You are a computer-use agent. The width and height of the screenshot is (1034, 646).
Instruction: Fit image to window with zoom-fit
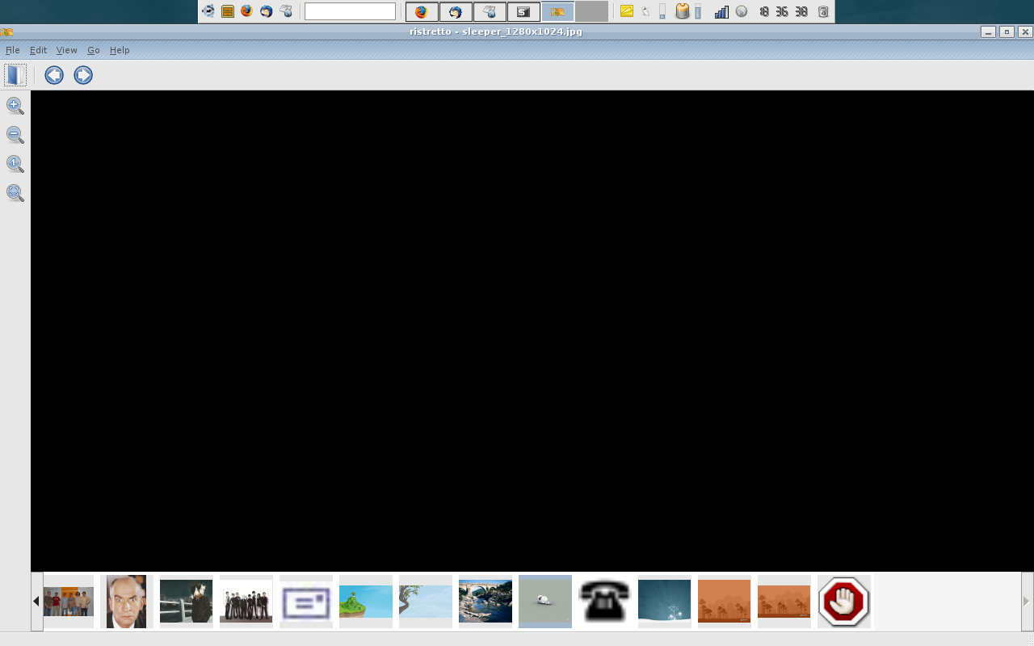tap(15, 193)
